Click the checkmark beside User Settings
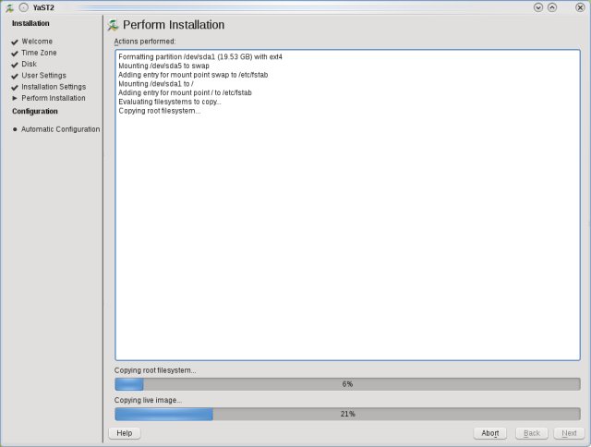591x447 pixels. coord(15,76)
